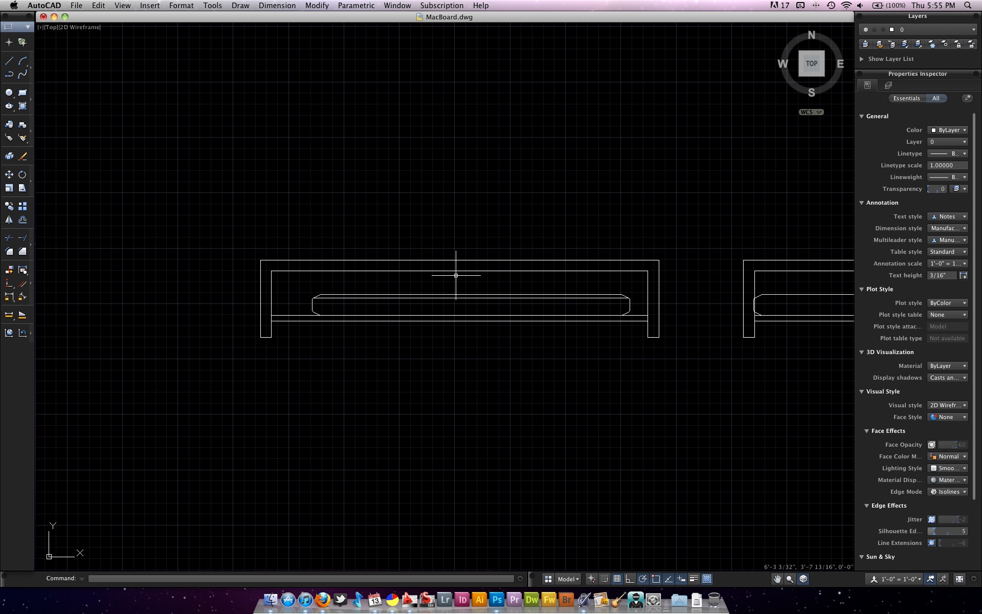Open the Edge Mode Isolines dropdown

(948, 492)
